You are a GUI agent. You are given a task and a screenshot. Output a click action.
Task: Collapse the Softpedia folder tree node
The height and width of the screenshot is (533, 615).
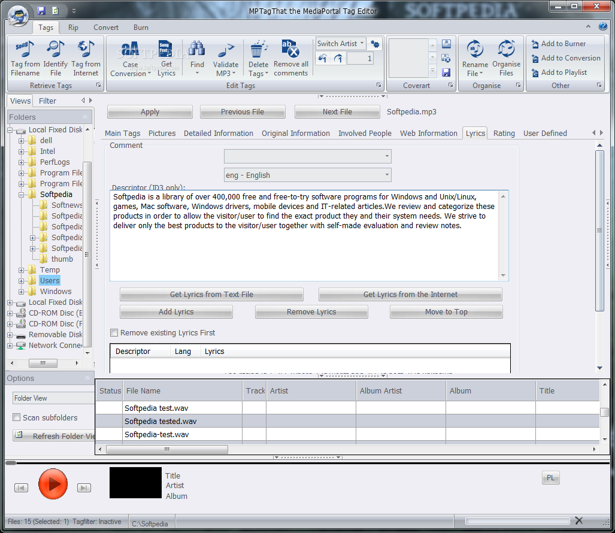pyautogui.click(x=22, y=195)
